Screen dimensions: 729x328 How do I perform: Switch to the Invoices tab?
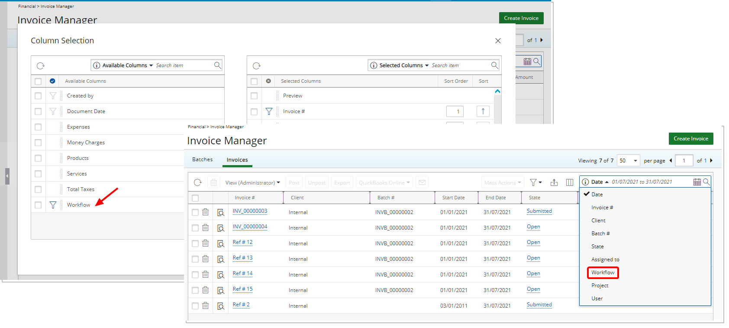coord(237,160)
